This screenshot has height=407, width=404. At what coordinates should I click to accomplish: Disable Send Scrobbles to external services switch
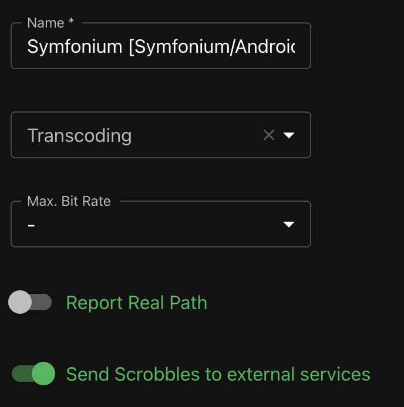[x=33, y=374]
